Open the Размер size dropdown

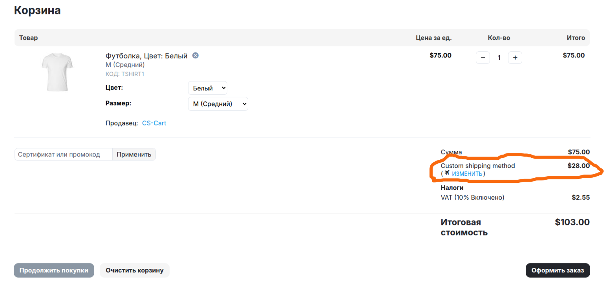tap(218, 104)
